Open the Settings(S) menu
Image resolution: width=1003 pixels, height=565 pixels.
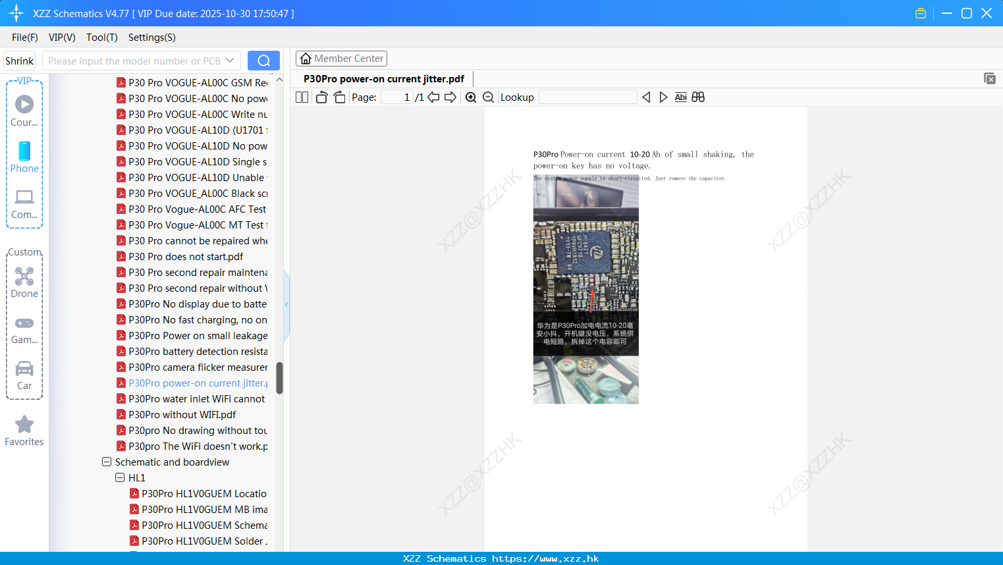click(x=152, y=37)
